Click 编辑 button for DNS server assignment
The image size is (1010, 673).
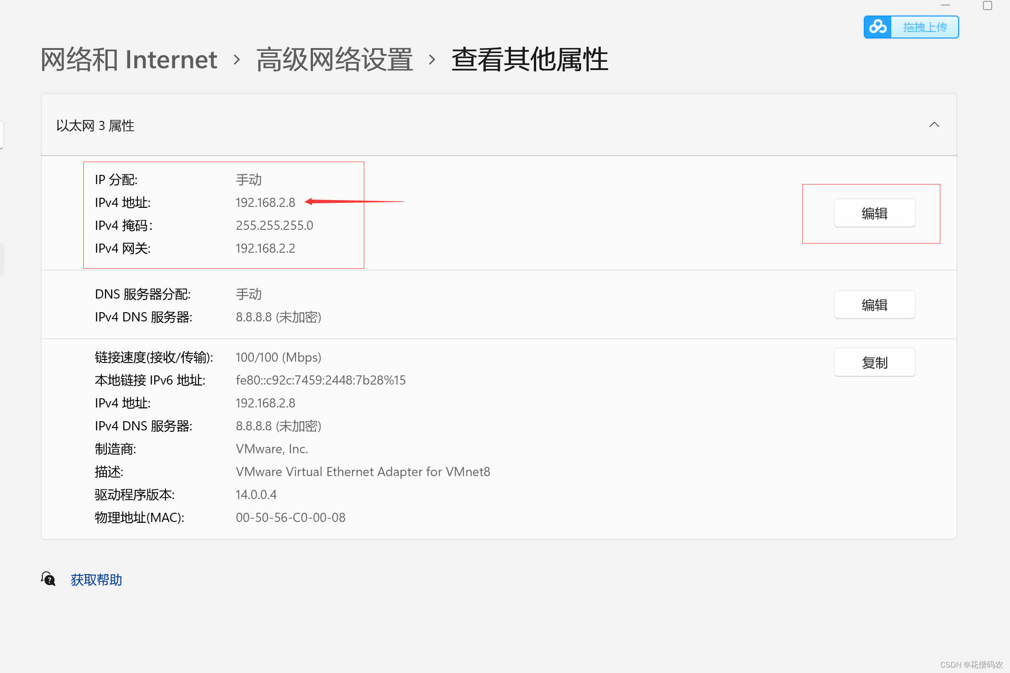pyautogui.click(x=874, y=304)
